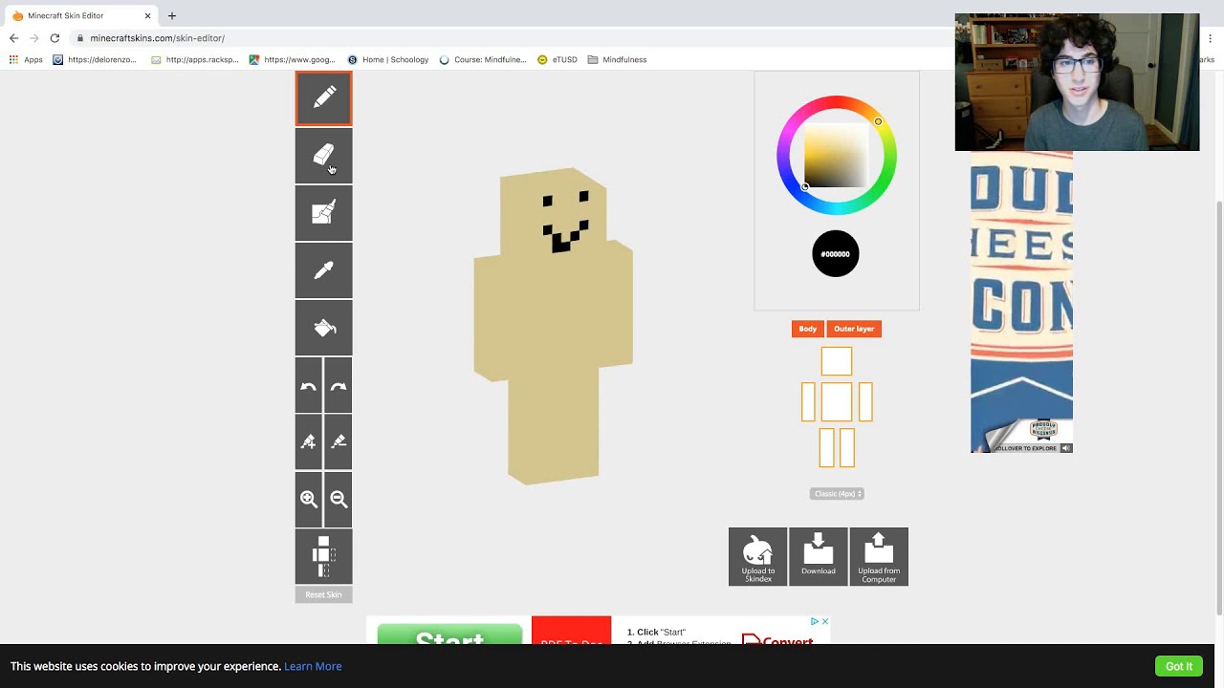The image size is (1224, 688).
Task: Click the skin model layout icon
Action: click(323, 556)
